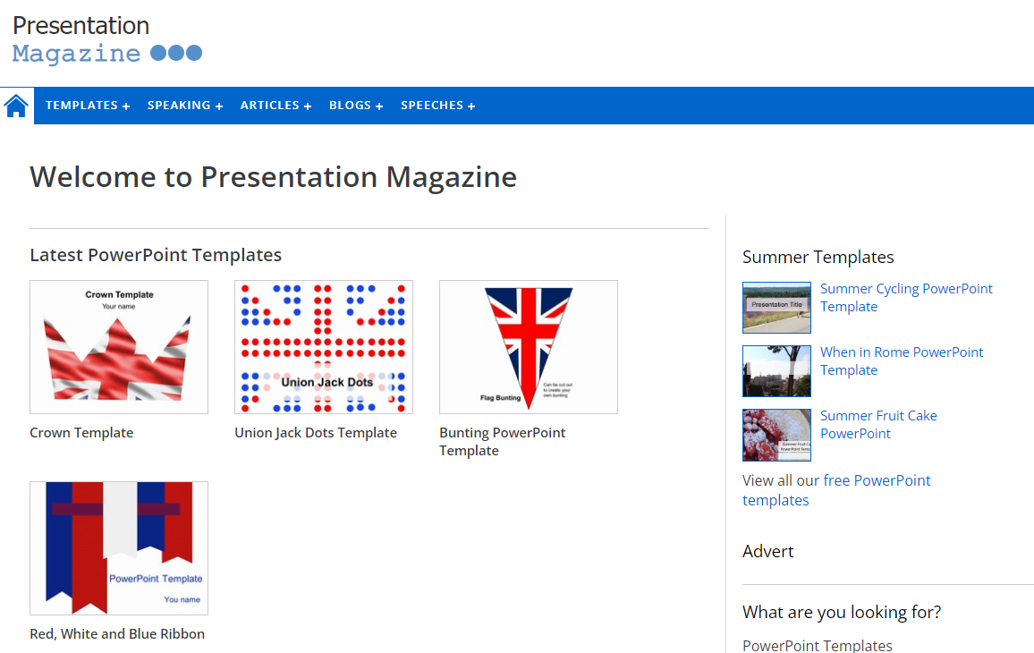Open the Presentation Magazine logo

(106, 39)
